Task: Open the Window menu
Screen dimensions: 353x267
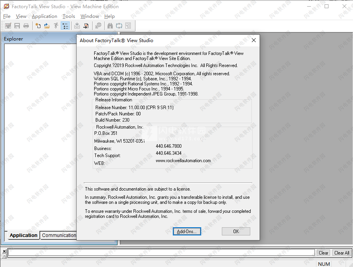Action: (x=90, y=16)
